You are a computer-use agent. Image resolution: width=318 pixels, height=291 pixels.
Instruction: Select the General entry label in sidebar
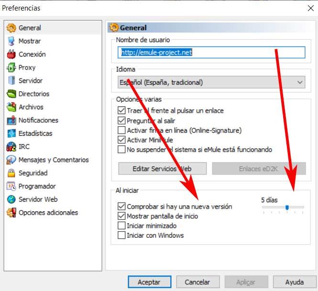(30, 28)
